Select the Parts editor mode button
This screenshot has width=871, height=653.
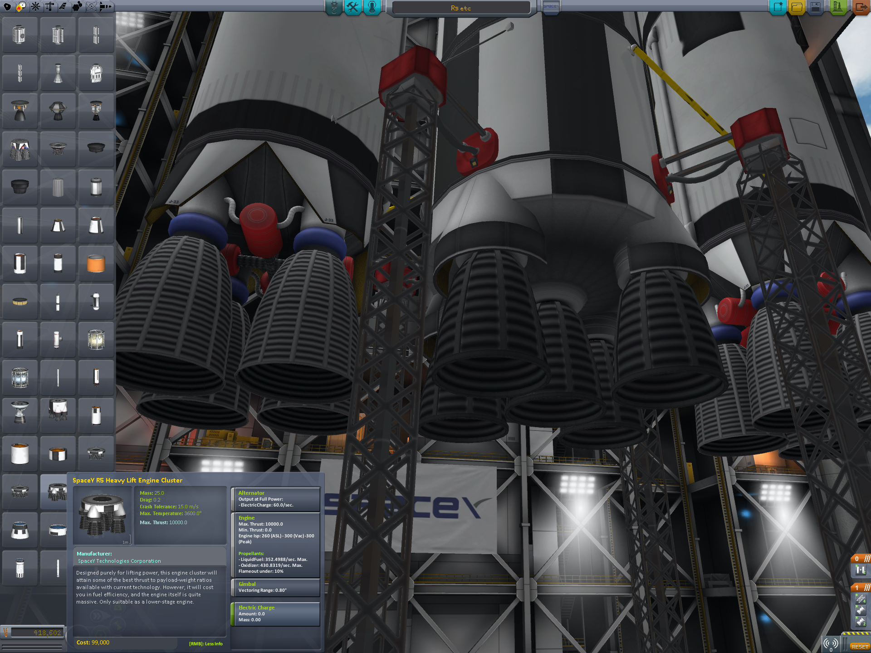pyautogui.click(x=334, y=7)
